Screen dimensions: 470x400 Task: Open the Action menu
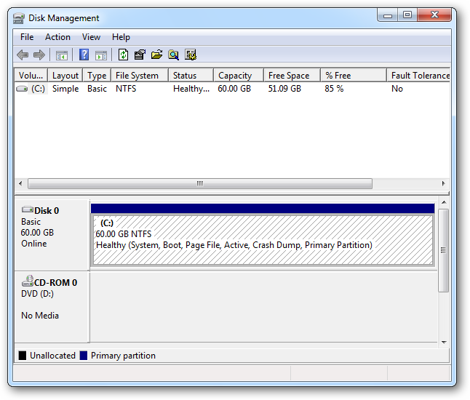point(58,37)
